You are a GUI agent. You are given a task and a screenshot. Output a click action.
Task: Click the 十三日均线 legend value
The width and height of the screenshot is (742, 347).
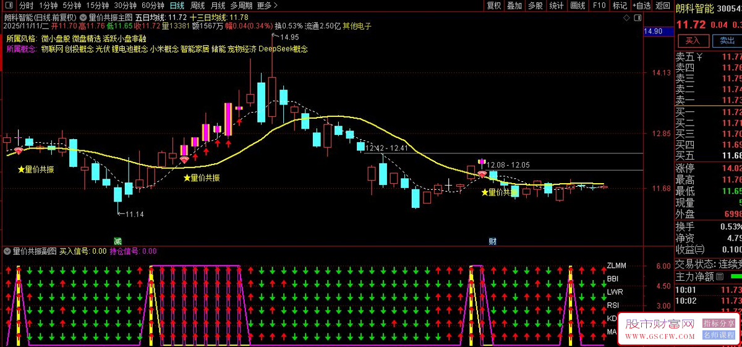pyautogui.click(x=220, y=17)
